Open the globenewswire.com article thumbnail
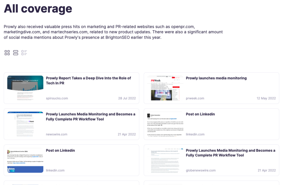The image size is (284, 185). 165,160
